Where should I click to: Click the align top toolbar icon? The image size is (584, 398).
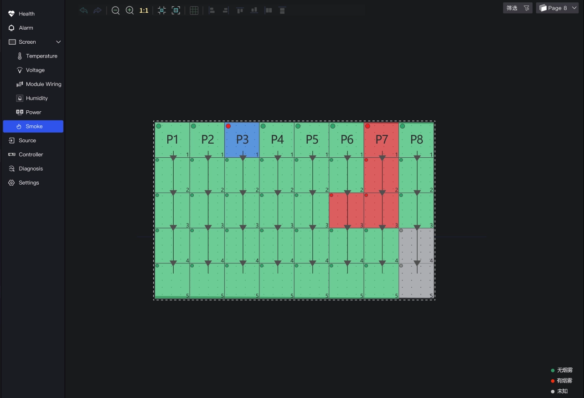(x=240, y=10)
